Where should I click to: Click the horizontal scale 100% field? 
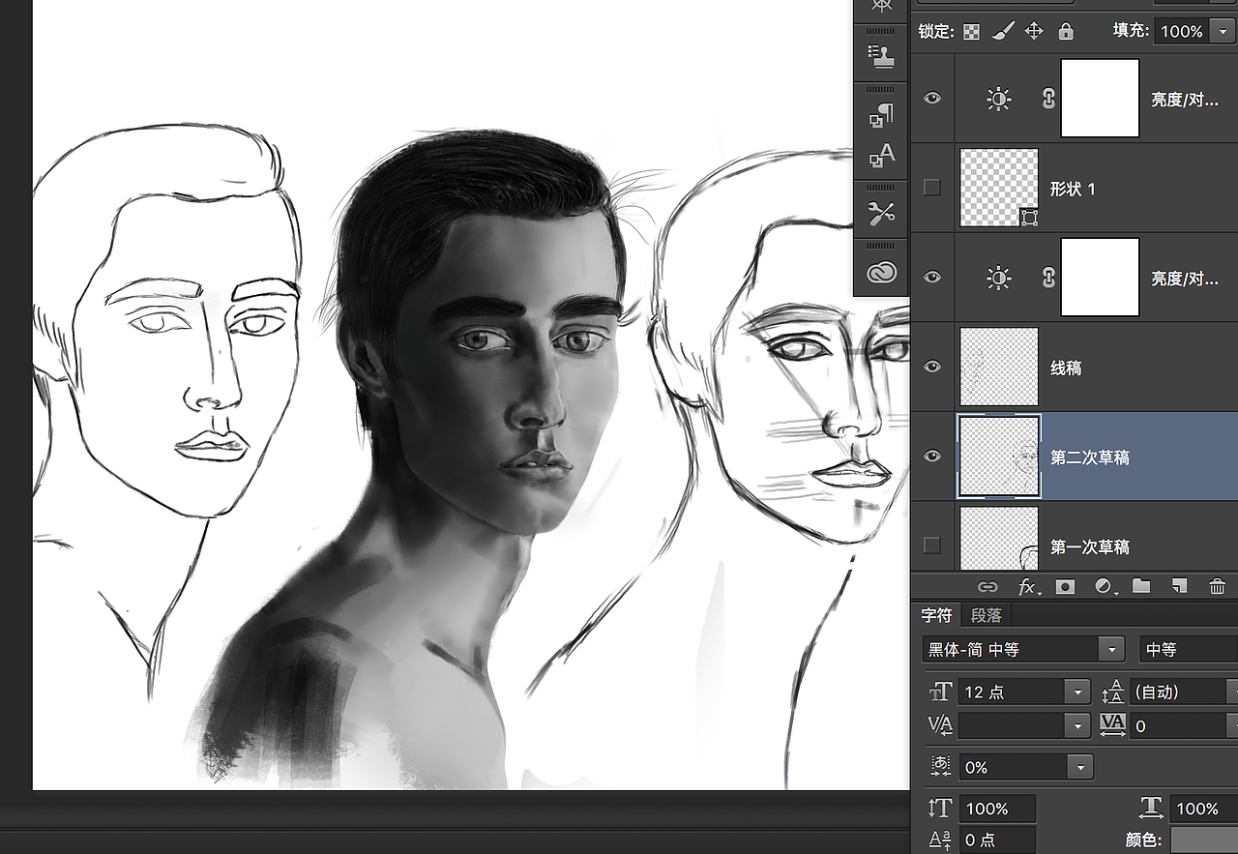tap(1204, 809)
